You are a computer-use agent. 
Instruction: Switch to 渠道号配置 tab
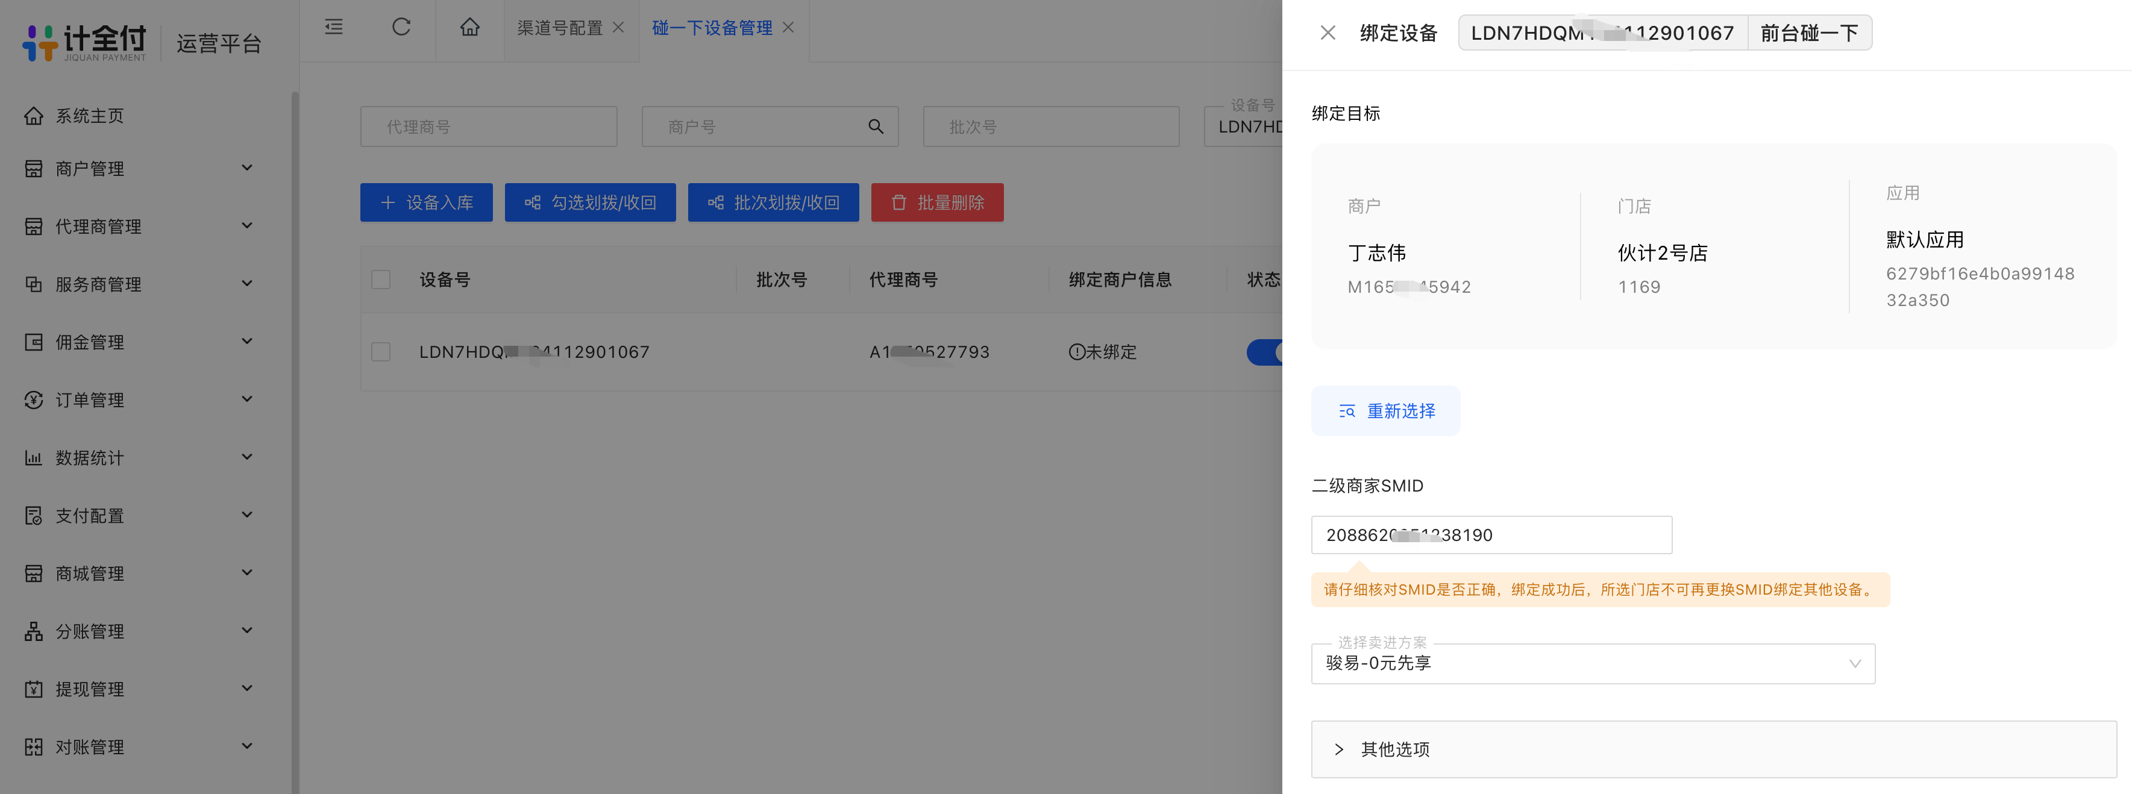[560, 28]
